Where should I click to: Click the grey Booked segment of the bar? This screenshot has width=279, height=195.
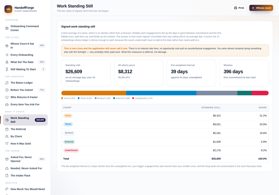coord(217,93)
